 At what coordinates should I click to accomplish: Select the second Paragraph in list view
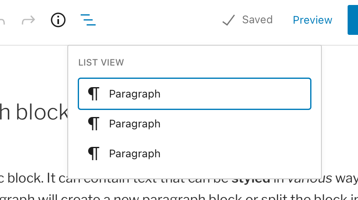tap(195, 124)
